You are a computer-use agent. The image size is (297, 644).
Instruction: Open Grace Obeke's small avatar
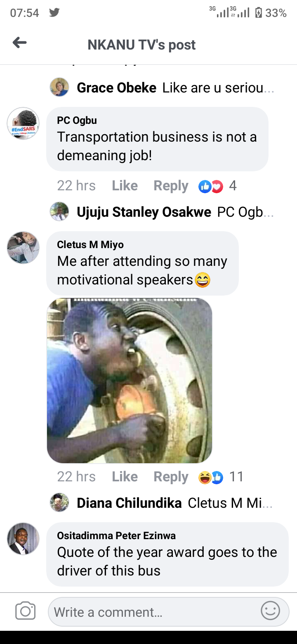point(59,88)
